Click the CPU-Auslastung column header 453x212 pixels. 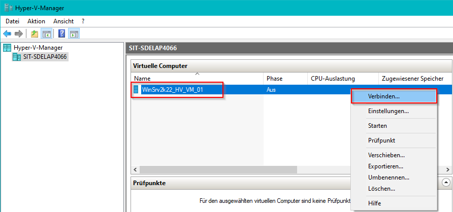pyautogui.click(x=333, y=79)
